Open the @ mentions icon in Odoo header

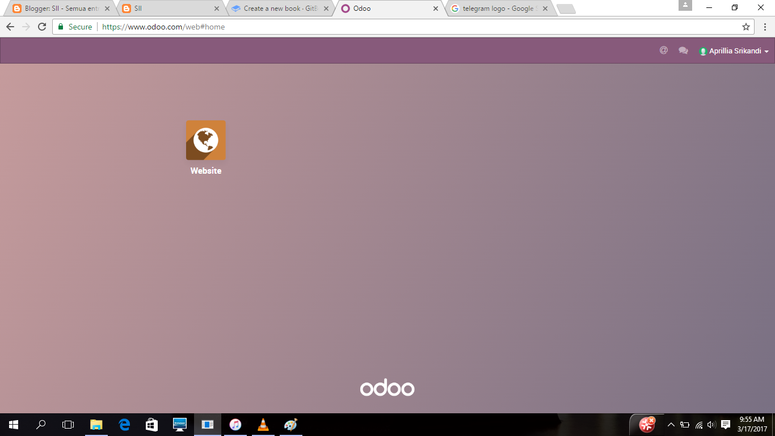pos(663,50)
